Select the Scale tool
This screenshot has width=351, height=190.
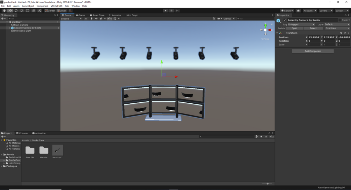tap(22, 10)
